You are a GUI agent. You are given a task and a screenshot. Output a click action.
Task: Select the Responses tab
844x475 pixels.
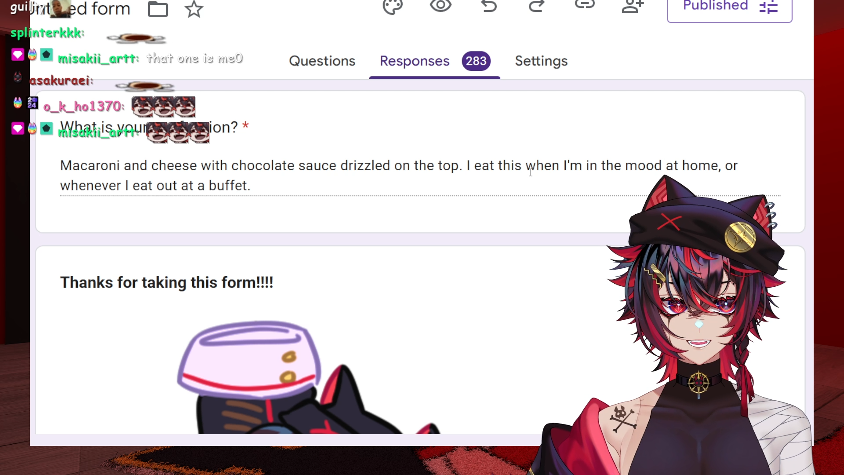pyautogui.click(x=415, y=61)
